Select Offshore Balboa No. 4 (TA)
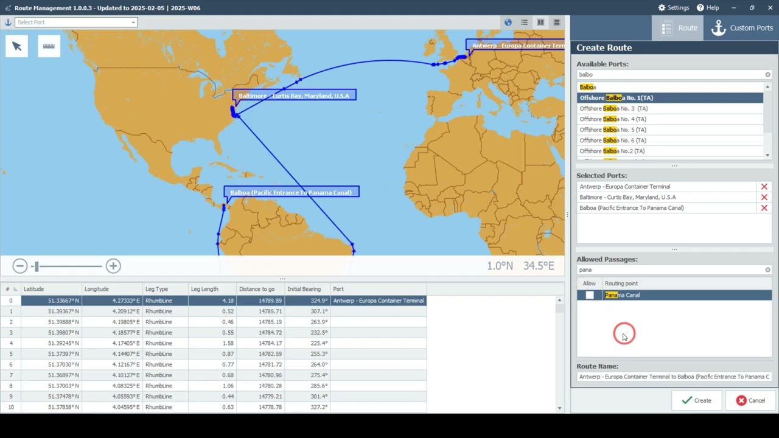 pos(670,119)
